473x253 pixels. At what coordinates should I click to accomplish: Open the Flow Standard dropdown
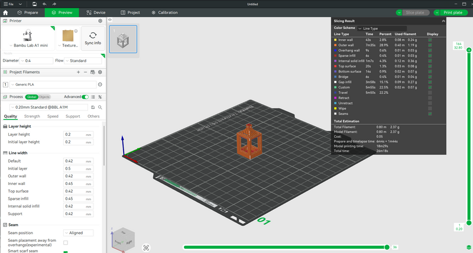coord(83,61)
